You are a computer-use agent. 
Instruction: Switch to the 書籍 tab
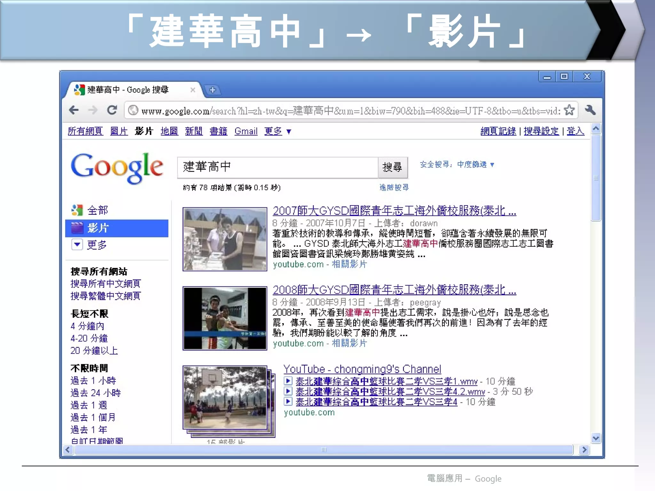point(218,131)
